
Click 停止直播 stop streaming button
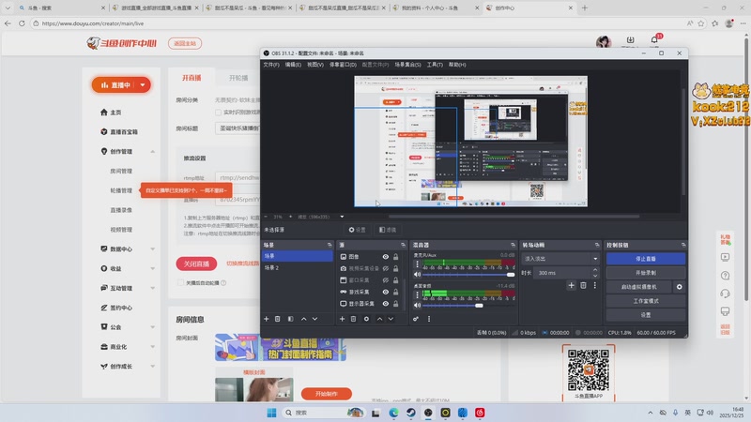tap(646, 259)
